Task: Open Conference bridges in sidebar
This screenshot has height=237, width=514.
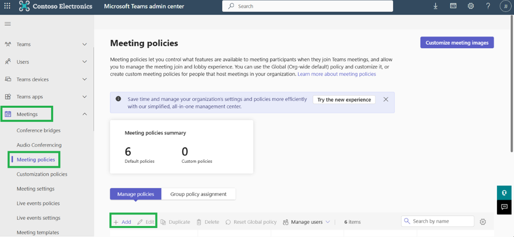Action: click(39, 130)
